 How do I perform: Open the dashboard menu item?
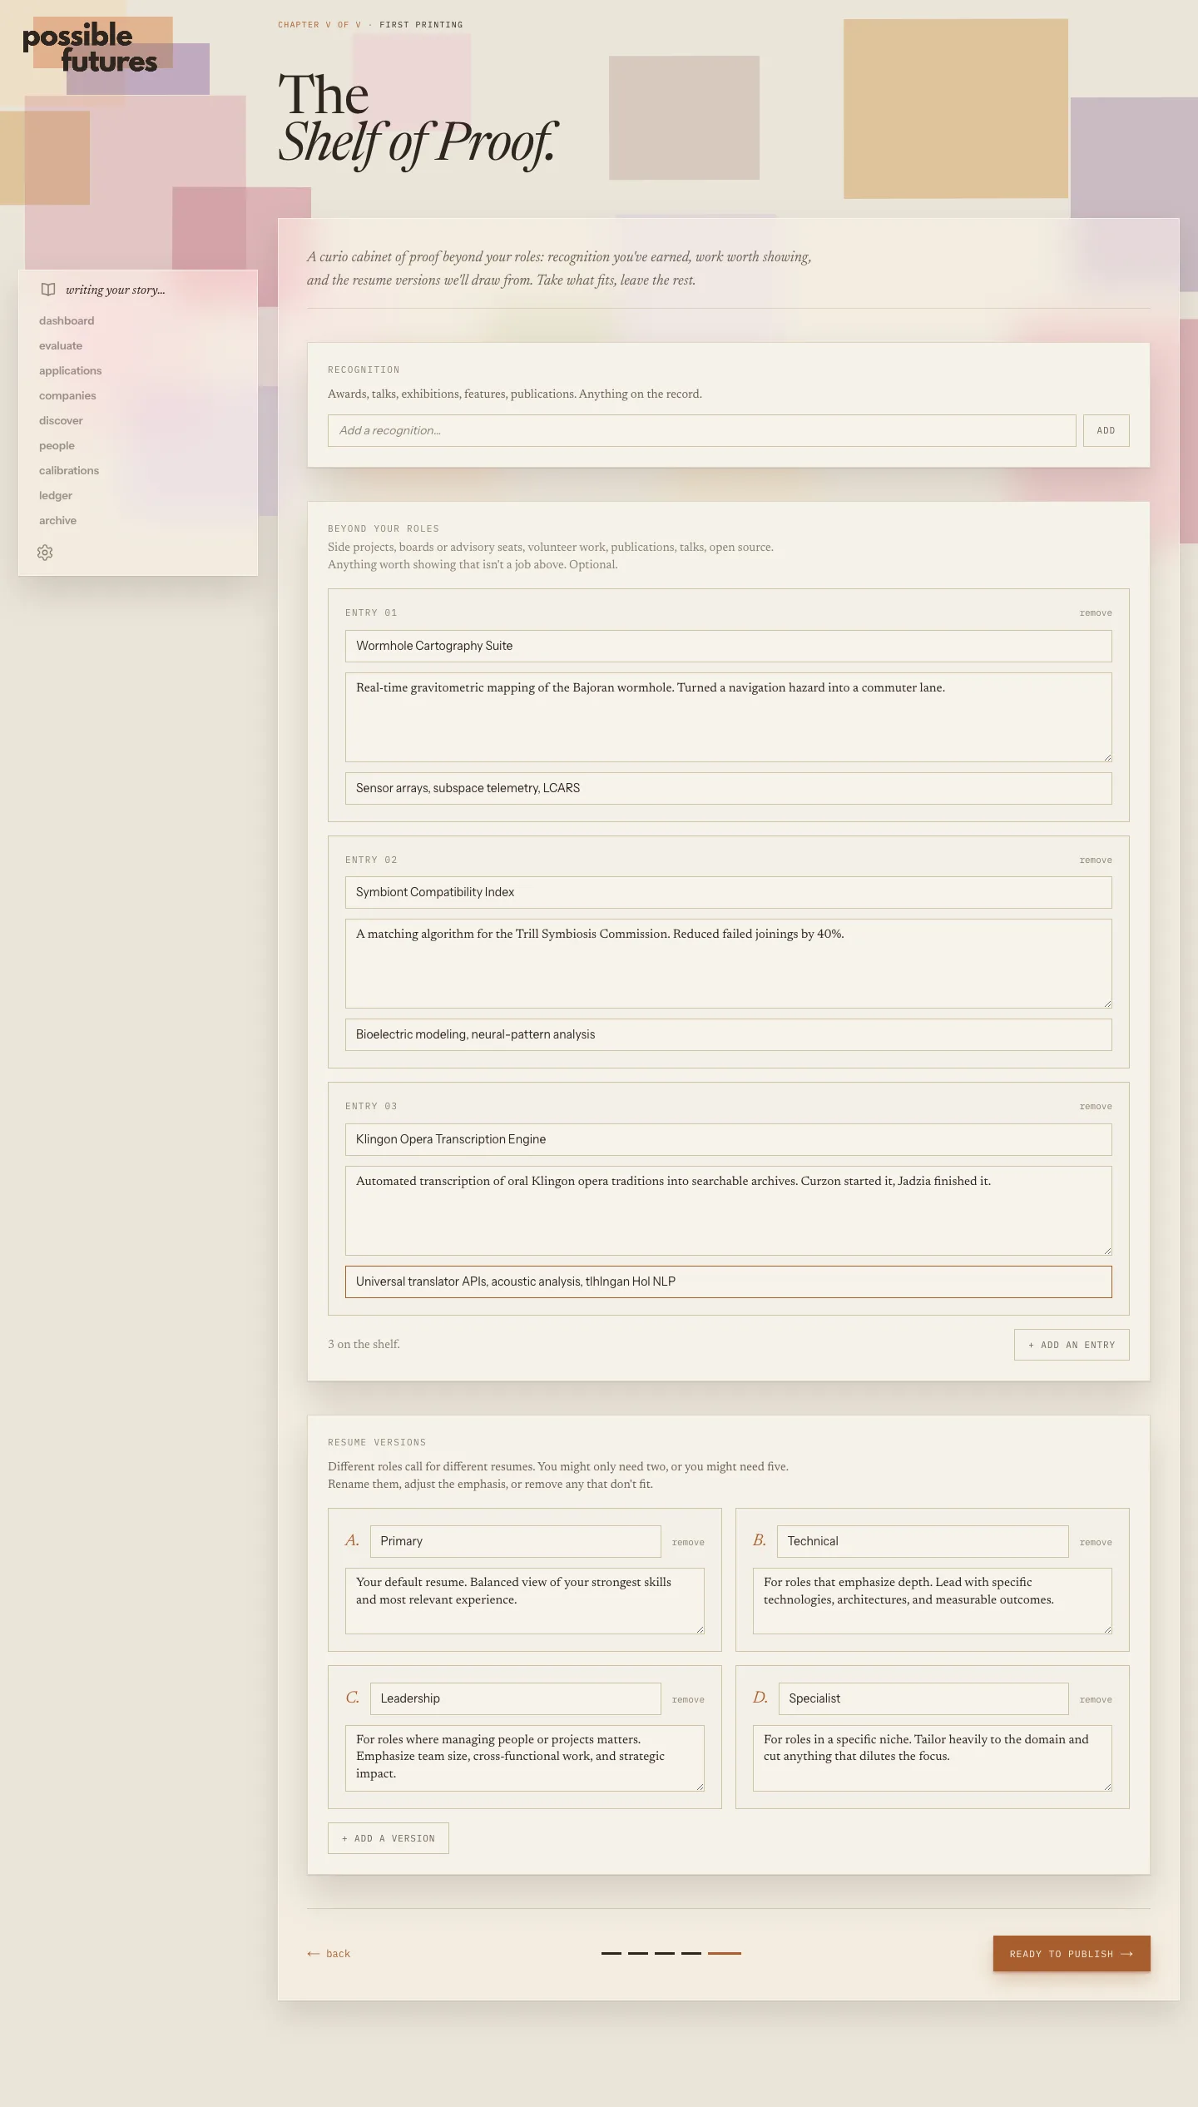pyautogui.click(x=67, y=320)
